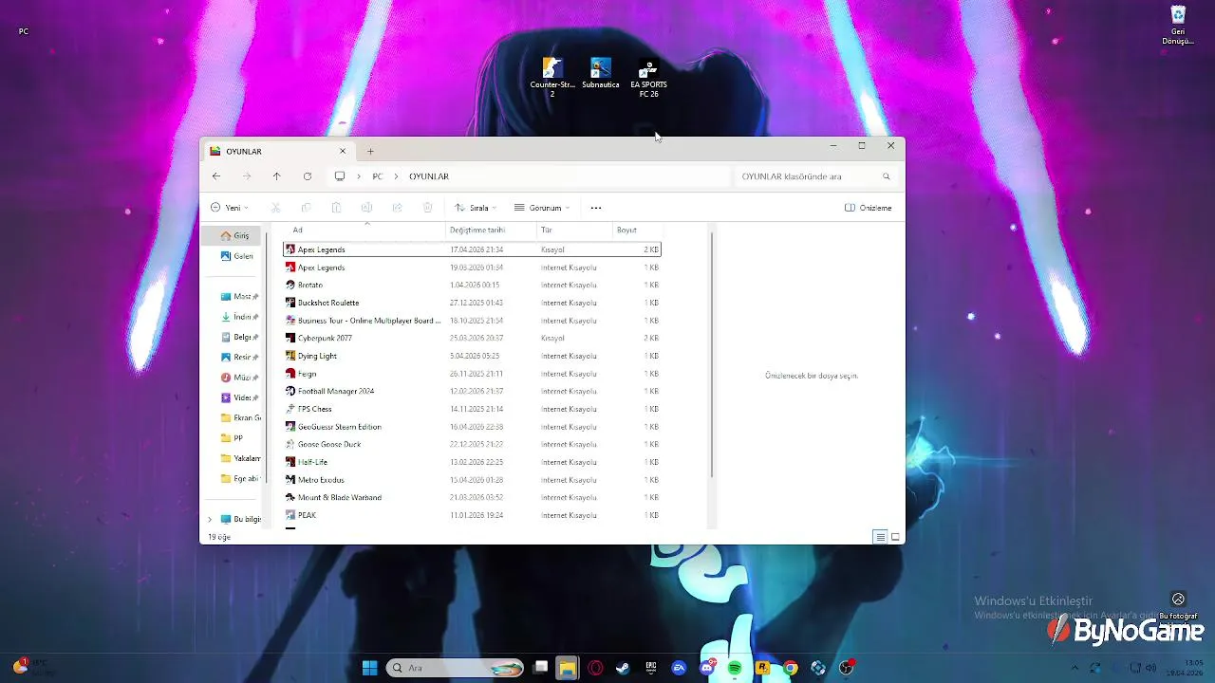Image resolution: width=1215 pixels, height=683 pixels.
Task: Open the Subnautica desktop shortcut
Action: 600,74
